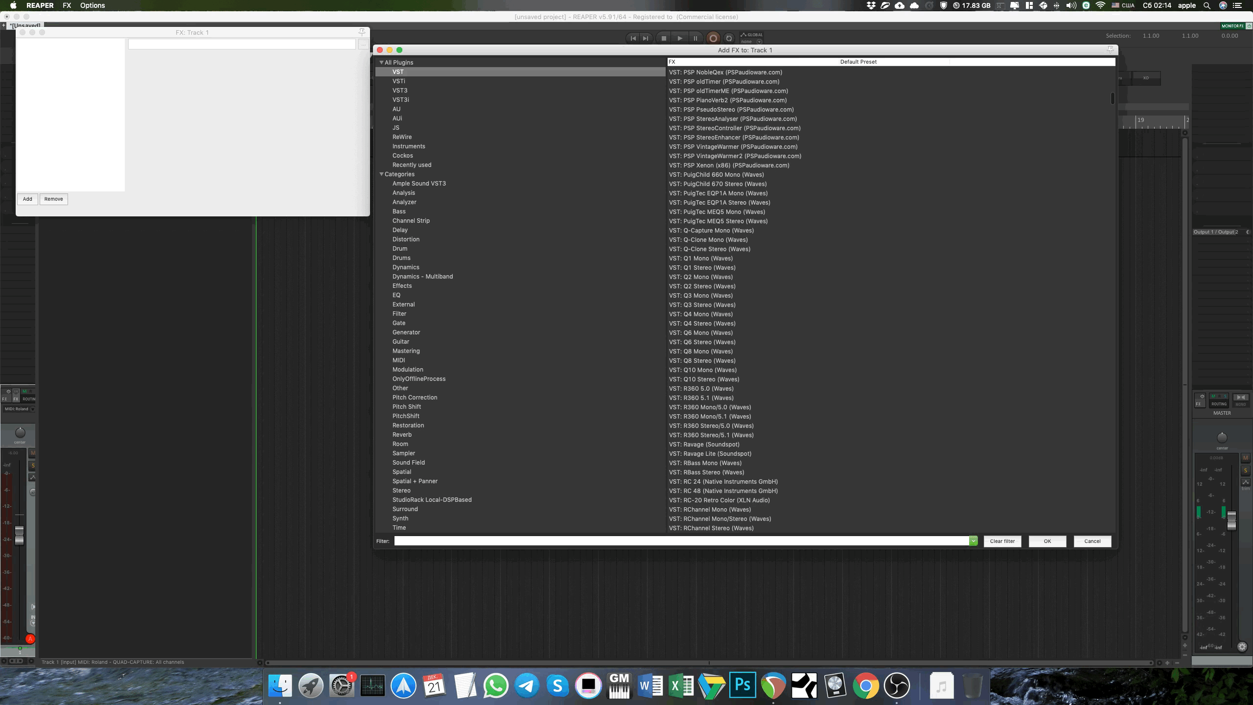Open mixer settings gear icon

click(x=1242, y=646)
